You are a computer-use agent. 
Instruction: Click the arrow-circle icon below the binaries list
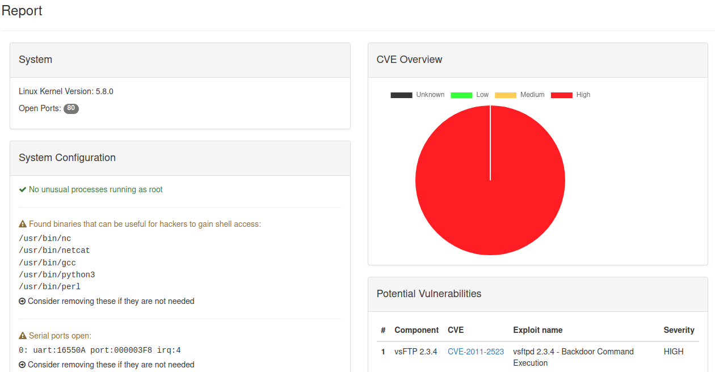[x=22, y=301]
